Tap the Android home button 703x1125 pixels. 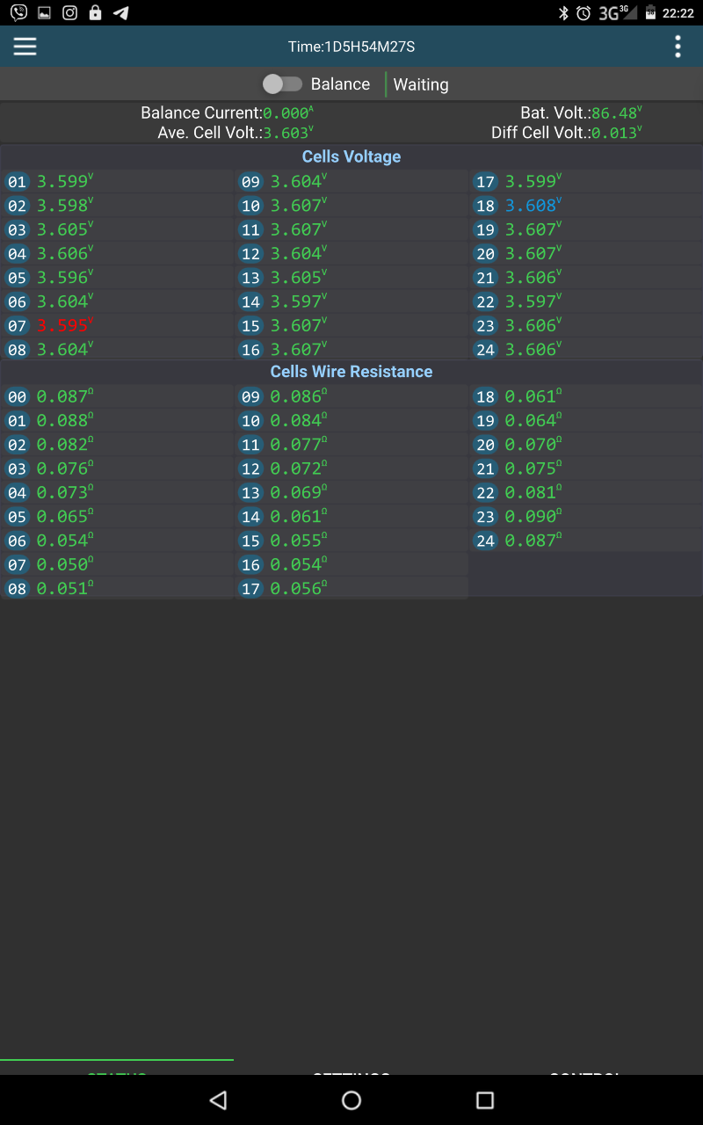pyautogui.click(x=351, y=1100)
